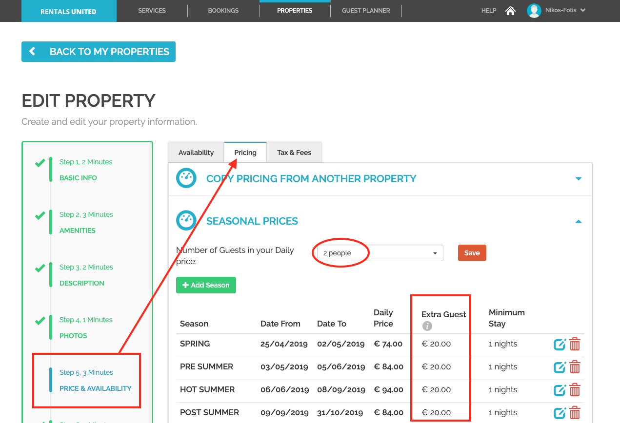The image size is (620, 423).
Task: Click the Copy Pricing From Another Property heading
Action: 311,179
